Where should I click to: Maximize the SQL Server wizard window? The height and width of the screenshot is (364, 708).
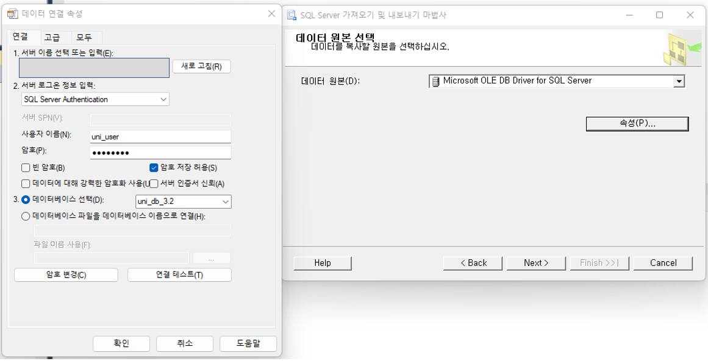pos(659,15)
